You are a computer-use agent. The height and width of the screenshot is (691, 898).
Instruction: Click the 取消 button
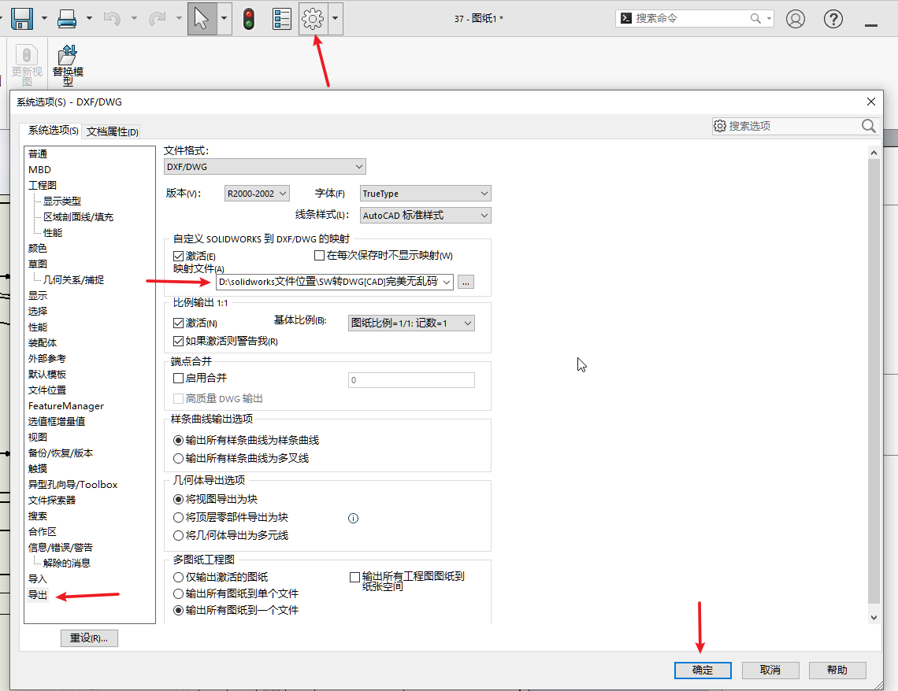click(770, 670)
